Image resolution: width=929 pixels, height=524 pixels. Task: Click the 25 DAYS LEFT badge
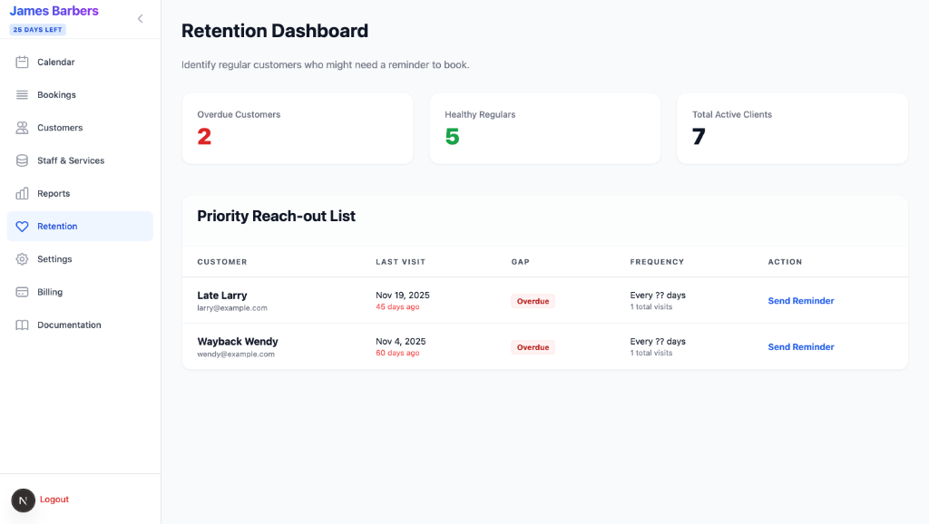click(x=37, y=29)
